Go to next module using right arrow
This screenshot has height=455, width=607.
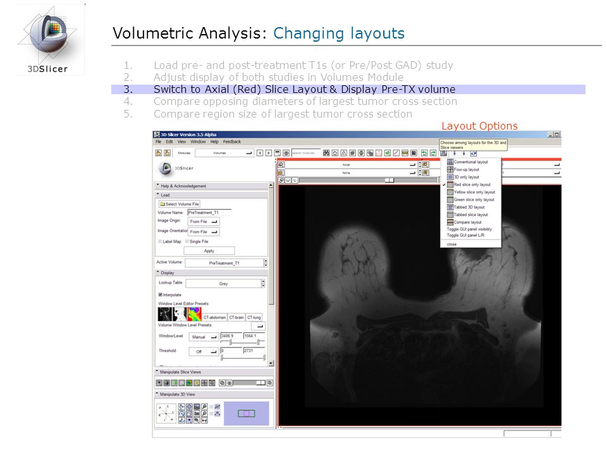(269, 153)
